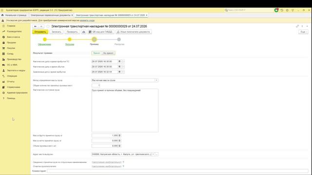Open link next to Сведения о принятии груза

coord(107,162)
